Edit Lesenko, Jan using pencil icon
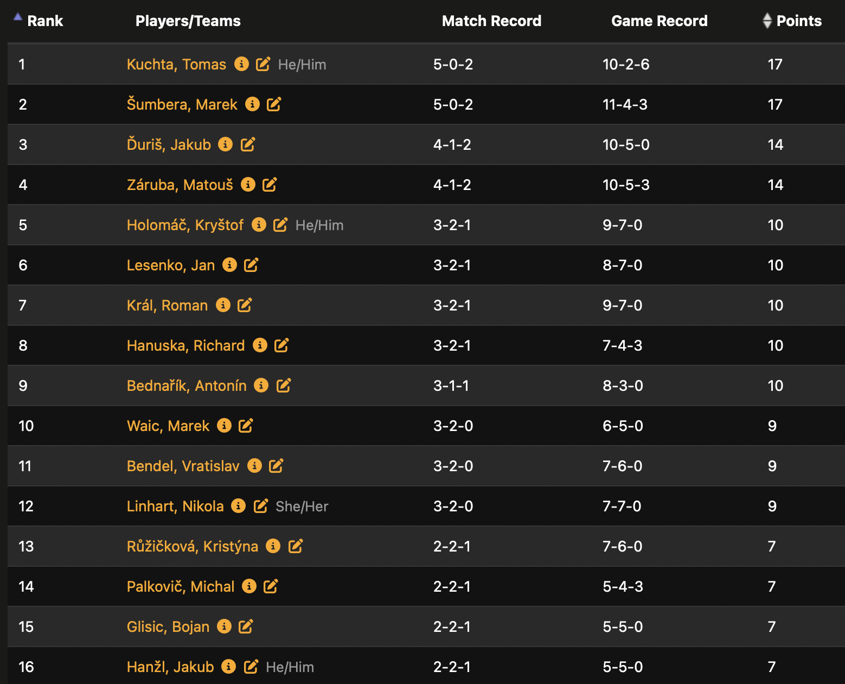 click(x=251, y=265)
